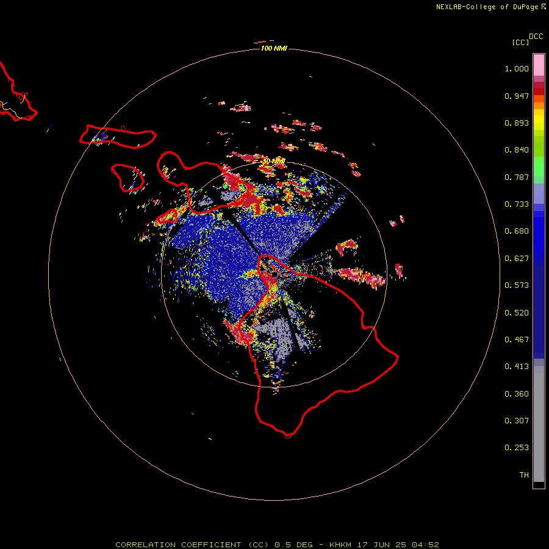Pick the red swatch just above 0.947

click(x=539, y=91)
